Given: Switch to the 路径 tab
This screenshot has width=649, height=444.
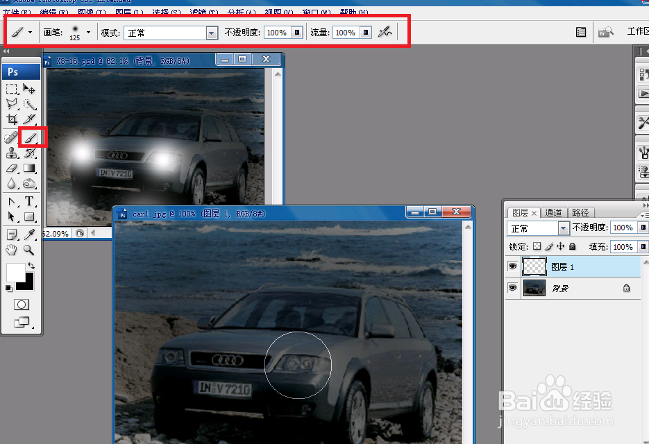Looking at the screenshot, I should click(580, 213).
